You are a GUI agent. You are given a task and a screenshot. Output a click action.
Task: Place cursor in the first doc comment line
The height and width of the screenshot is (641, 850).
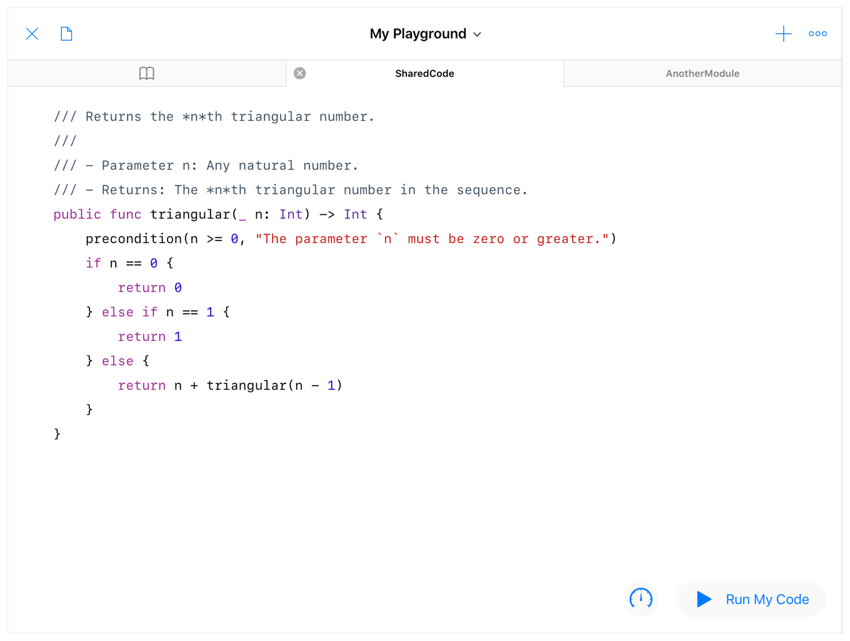[214, 117]
